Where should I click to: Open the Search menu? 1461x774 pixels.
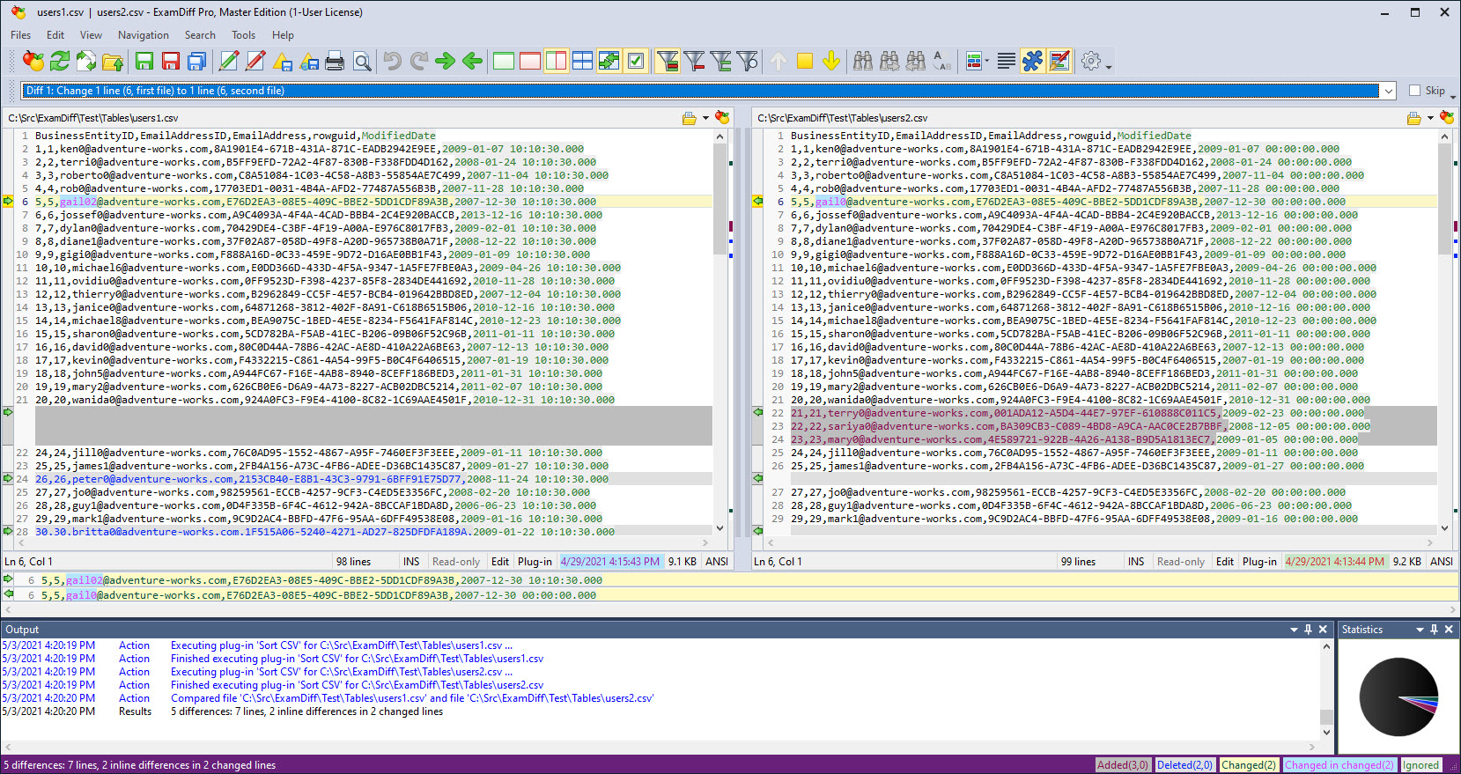[200, 35]
